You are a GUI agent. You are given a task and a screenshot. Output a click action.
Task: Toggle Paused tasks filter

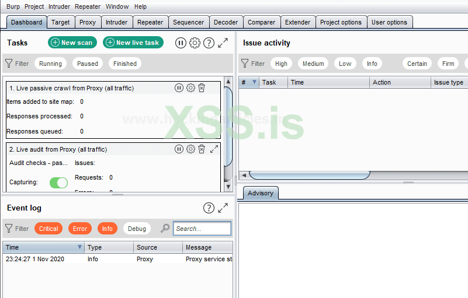click(x=88, y=64)
